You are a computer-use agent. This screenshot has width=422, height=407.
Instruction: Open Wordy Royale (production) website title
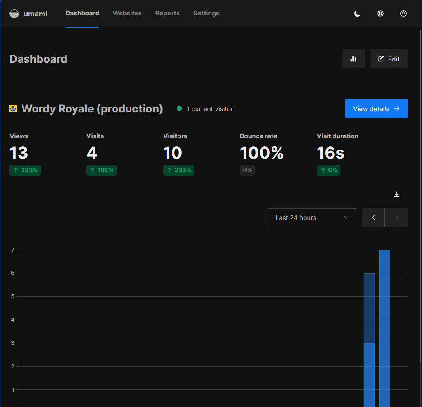[x=92, y=109]
